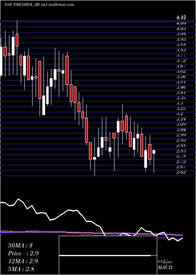Click the 3.56 price axis label
This screenshot has width=196, height=275.
point(181,77)
